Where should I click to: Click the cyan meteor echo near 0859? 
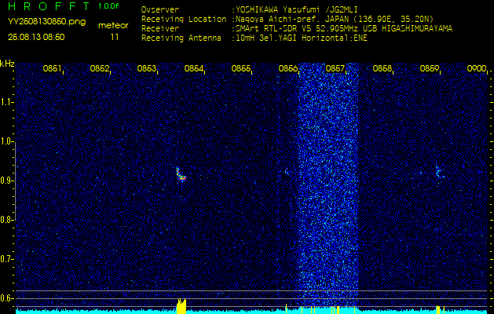click(x=439, y=172)
